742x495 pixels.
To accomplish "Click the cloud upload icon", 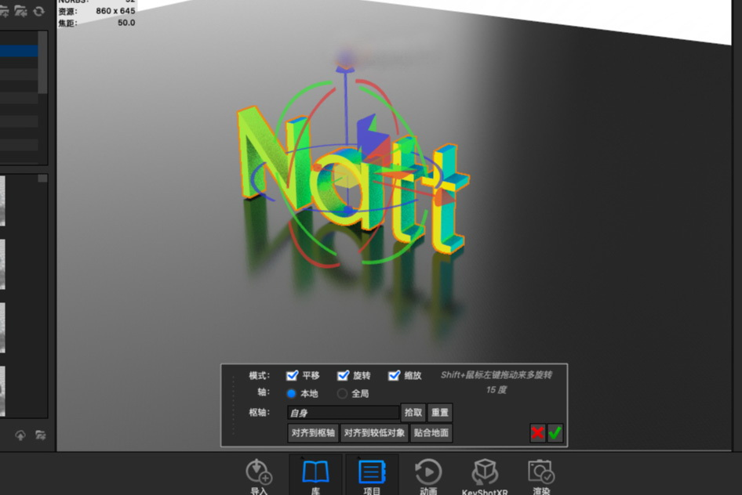I will click(x=20, y=435).
